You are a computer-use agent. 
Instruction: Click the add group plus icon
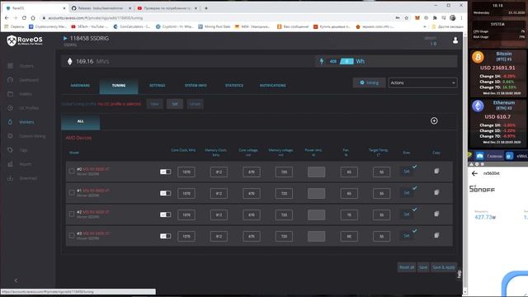pyautogui.click(x=434, y=121)
